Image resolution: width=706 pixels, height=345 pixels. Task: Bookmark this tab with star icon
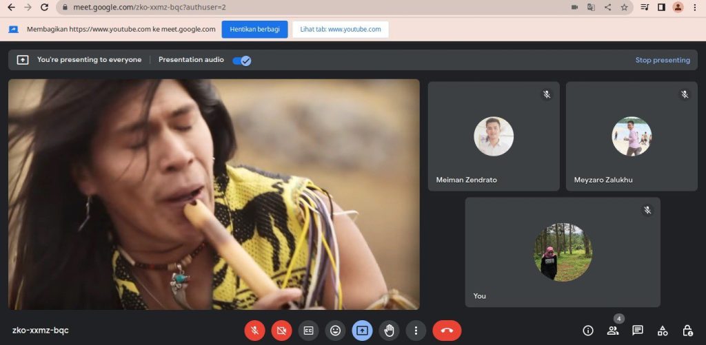[624, 7]
